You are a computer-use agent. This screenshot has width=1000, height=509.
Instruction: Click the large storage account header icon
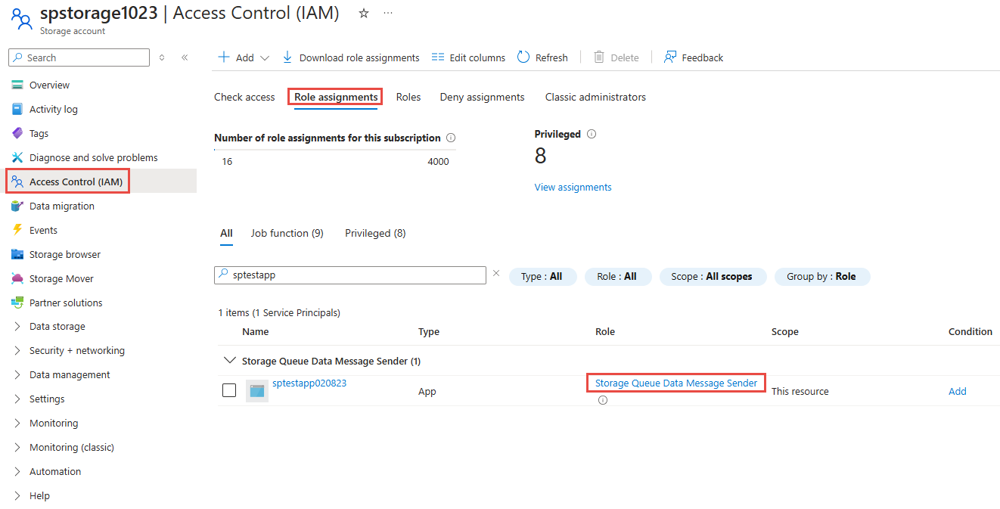click(x=21, y=19)
